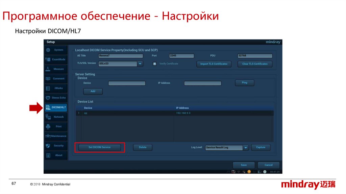Go to the Maintenance sidebar tab
Viewport: 346px width, 194px height.
[56, 136]
